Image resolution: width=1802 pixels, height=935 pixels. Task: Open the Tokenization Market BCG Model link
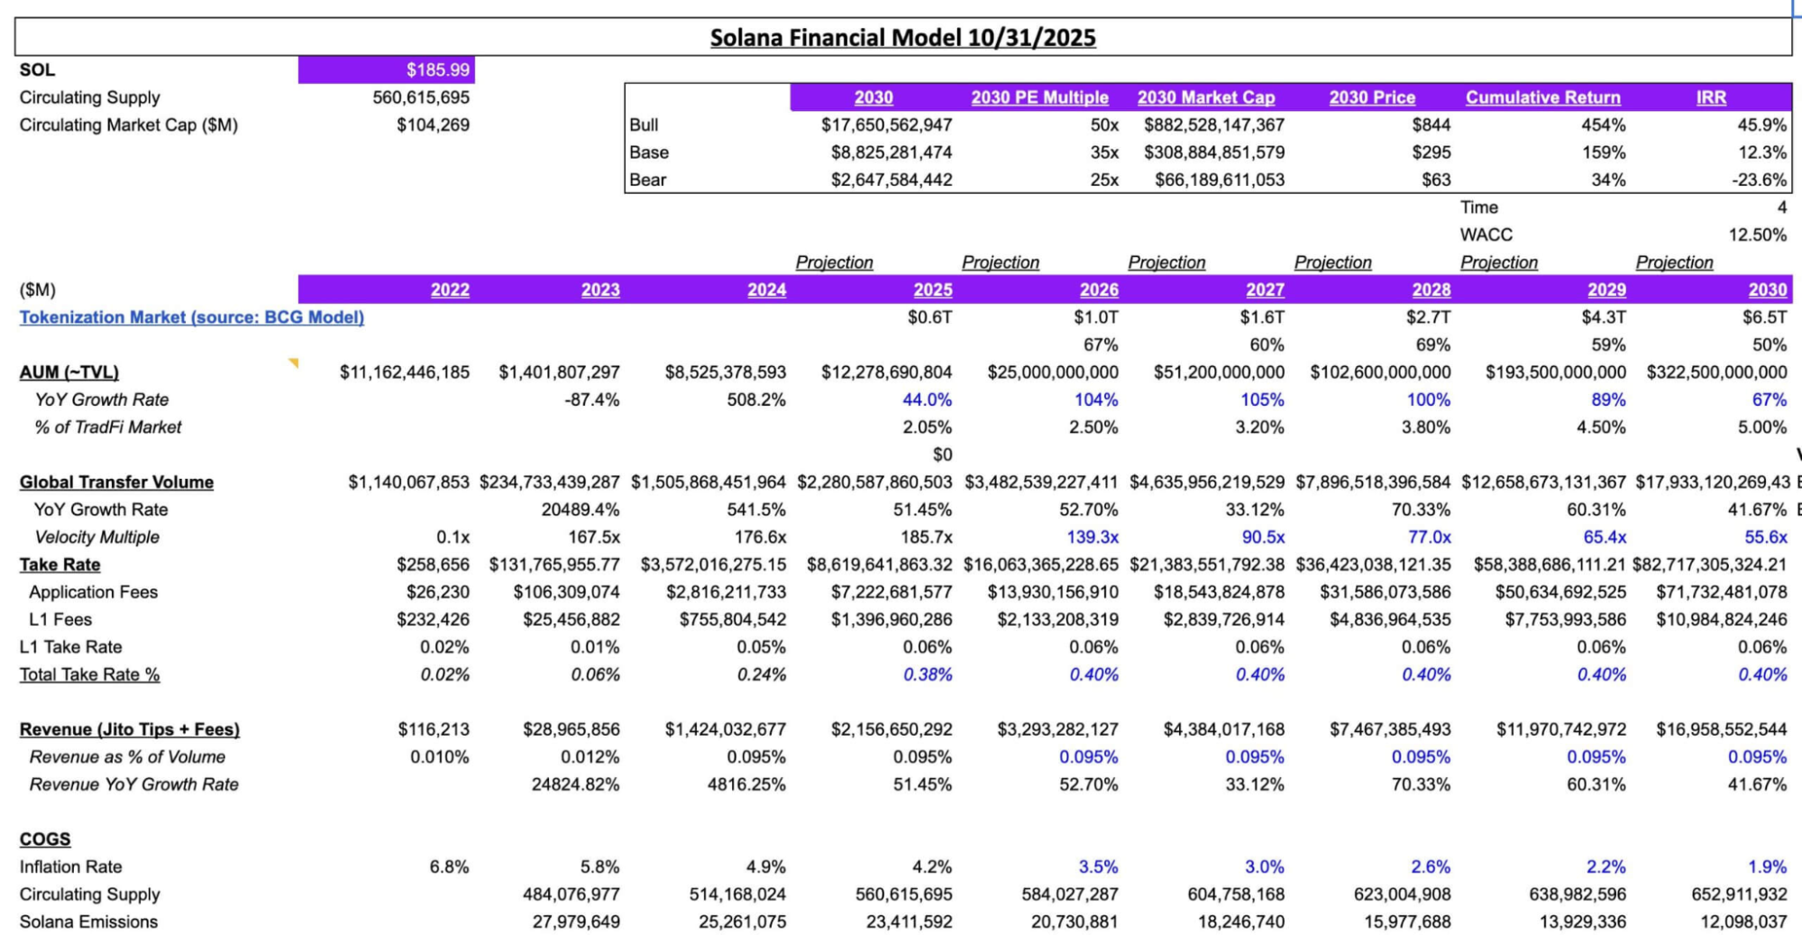click(191, 317)
